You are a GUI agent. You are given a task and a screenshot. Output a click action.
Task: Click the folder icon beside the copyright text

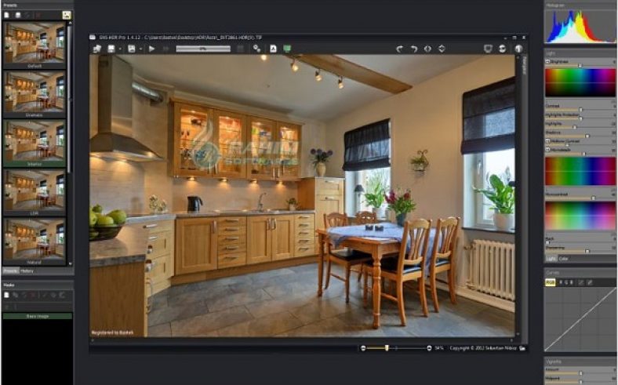[x=522, y=348]
